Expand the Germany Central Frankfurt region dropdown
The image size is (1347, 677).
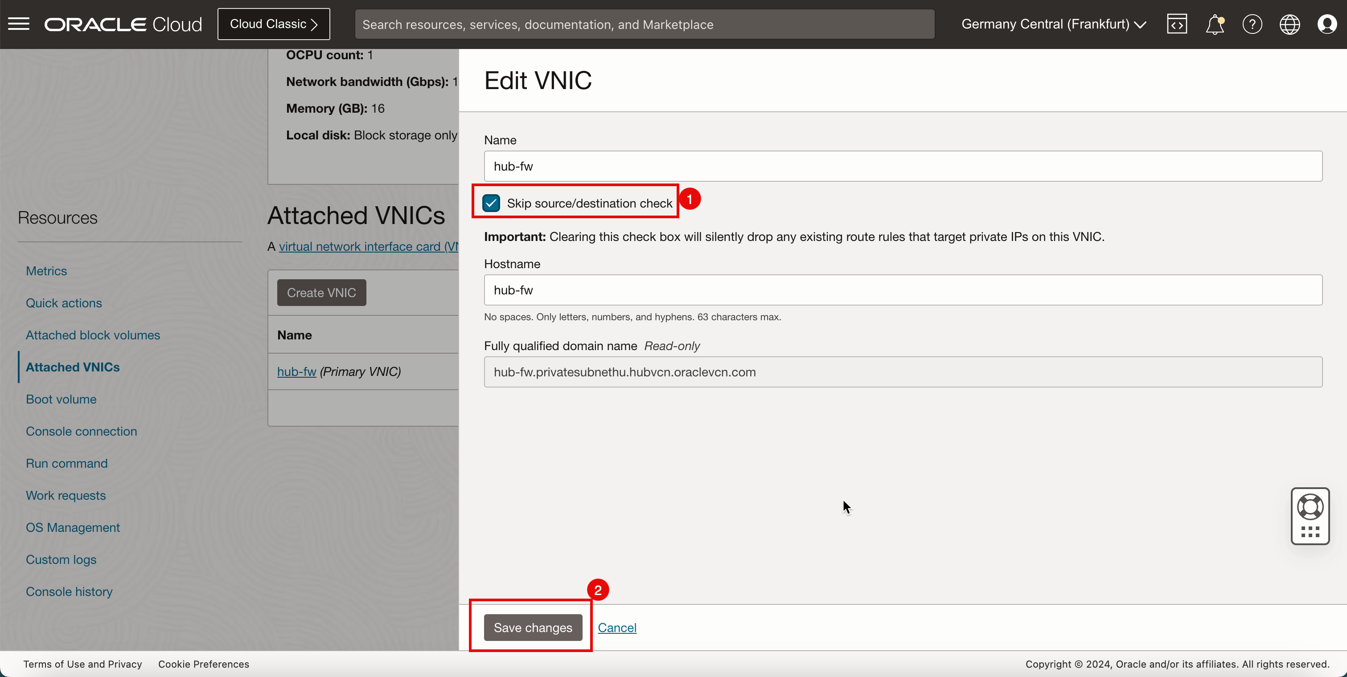tap(1055, 24)
